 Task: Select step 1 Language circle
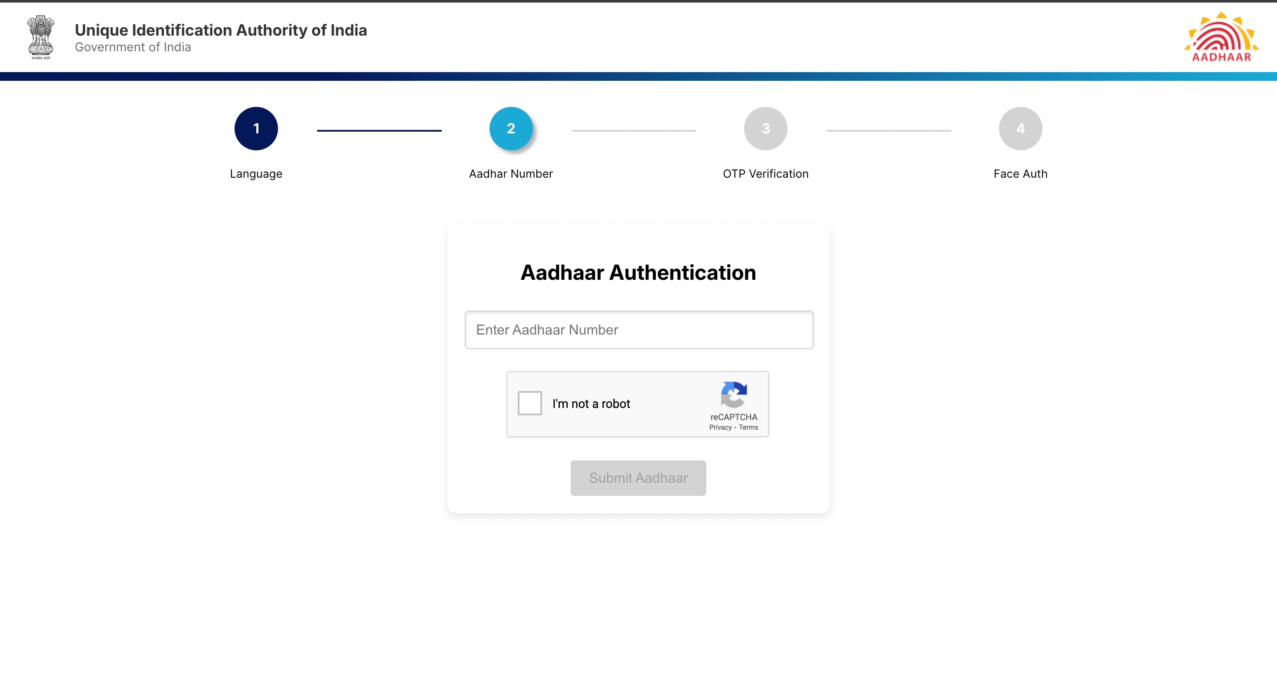click(256, 129)
